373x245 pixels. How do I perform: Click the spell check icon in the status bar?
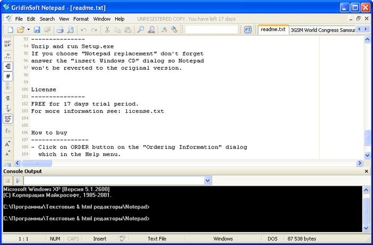click(123, 239)
